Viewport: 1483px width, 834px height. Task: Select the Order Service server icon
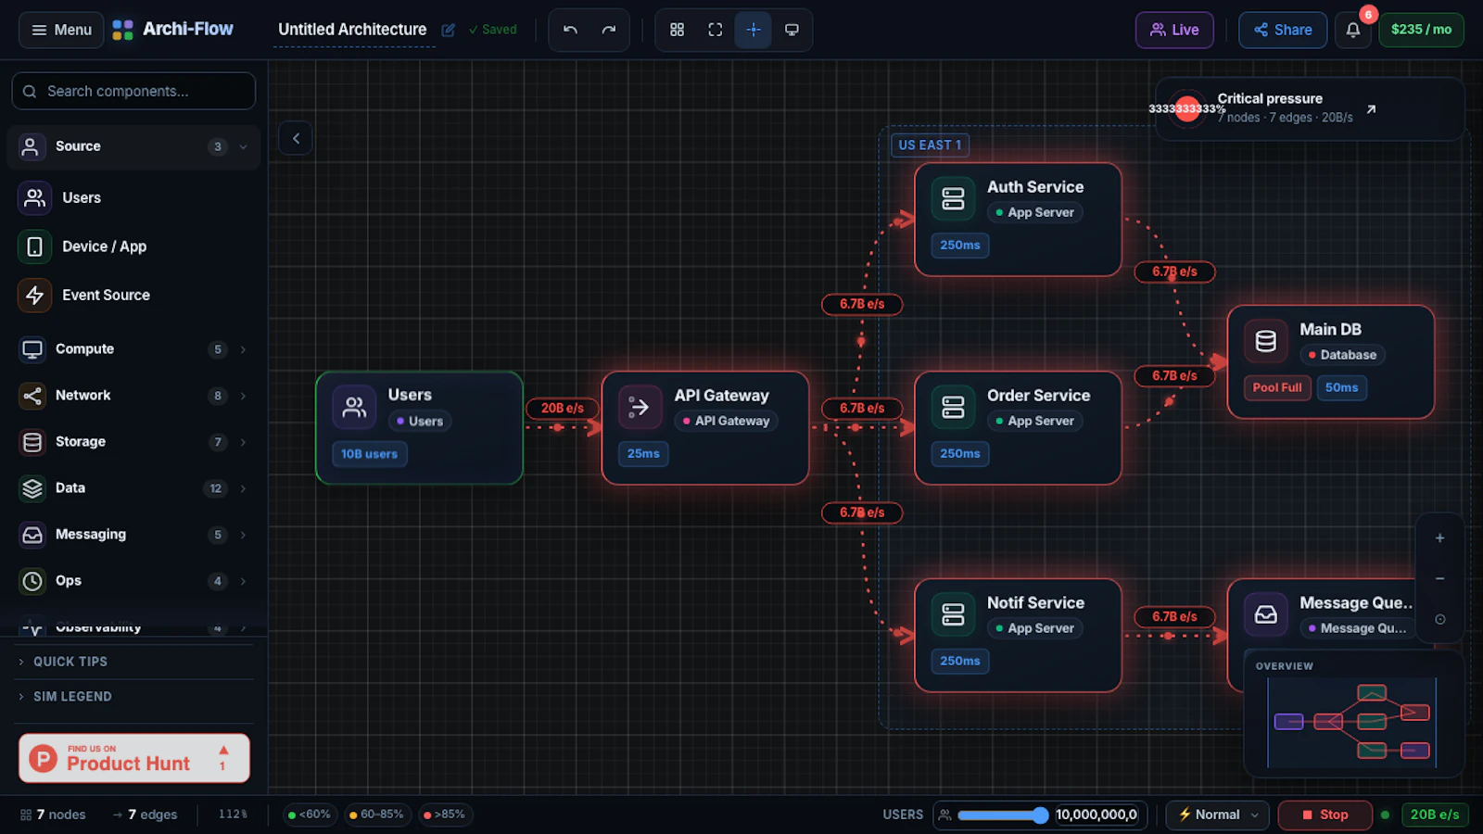[x=953, y=407]
